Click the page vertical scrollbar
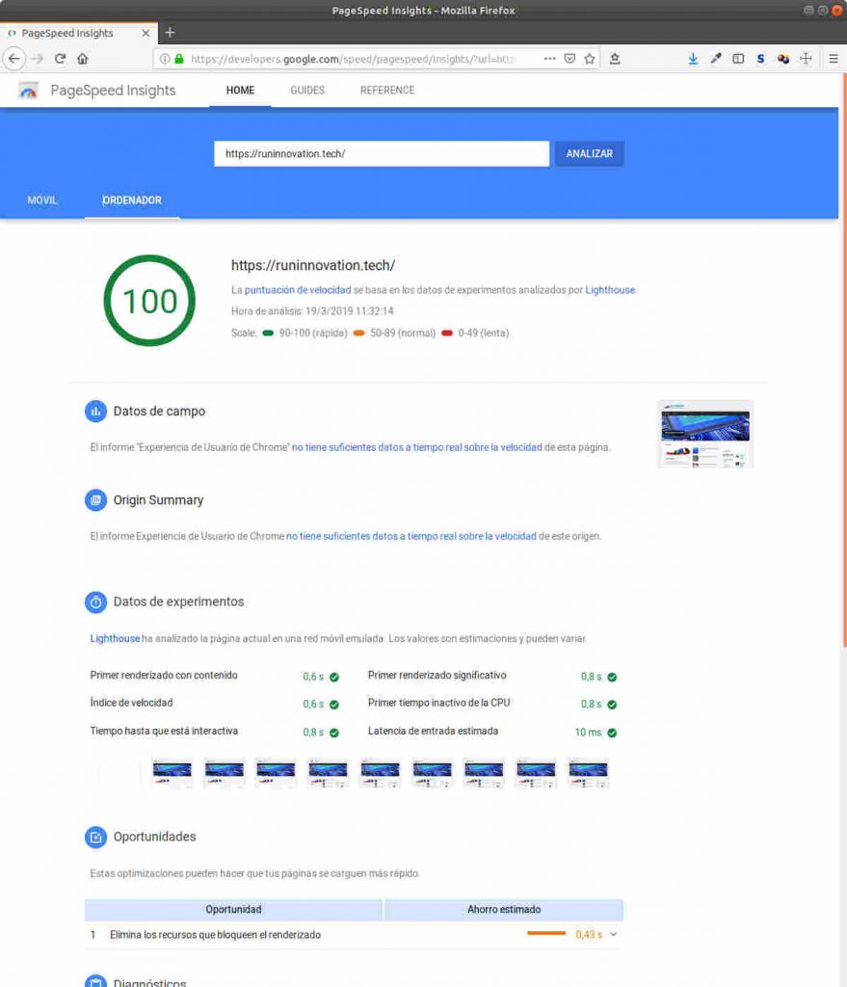Image resolution: width=847 pixels, height=987 pixels. click(x=843, y=359)
